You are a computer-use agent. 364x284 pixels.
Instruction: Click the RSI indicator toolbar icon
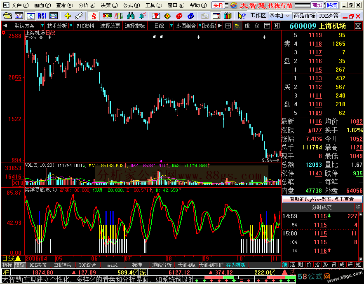pyautogui.click(x=42, y=16)
